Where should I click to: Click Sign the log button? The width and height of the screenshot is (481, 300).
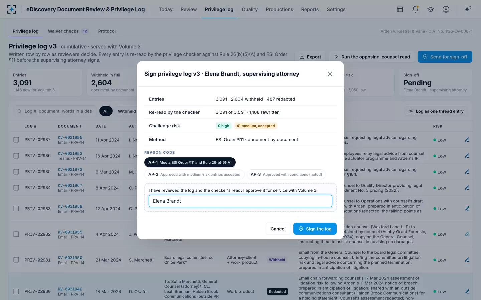coord(315,229)
